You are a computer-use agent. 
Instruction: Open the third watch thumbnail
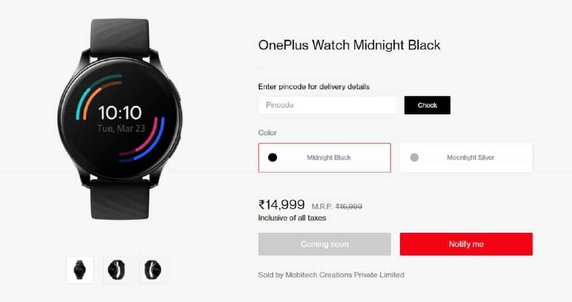[152, 270]
